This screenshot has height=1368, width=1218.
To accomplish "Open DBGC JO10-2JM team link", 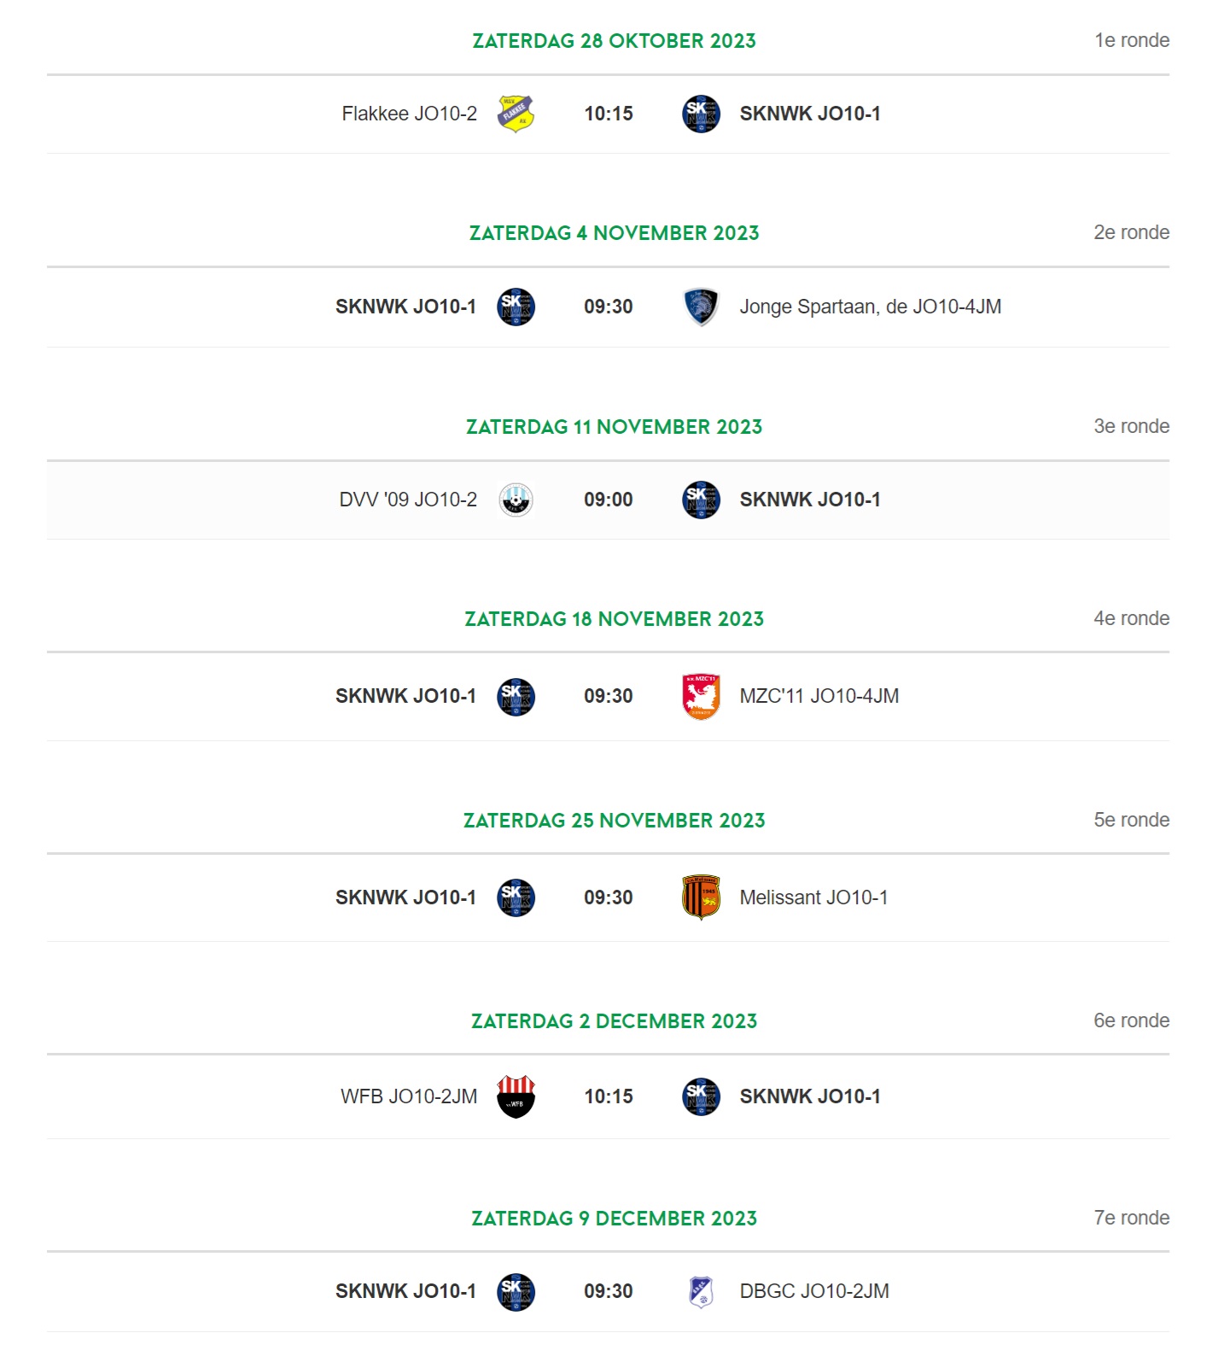I will coord(814,1291).
